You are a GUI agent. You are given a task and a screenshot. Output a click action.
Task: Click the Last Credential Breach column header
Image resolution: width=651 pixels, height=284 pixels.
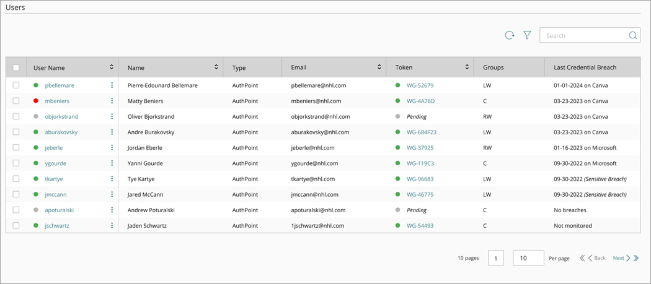pyautogui.click(x=585, y=68)
